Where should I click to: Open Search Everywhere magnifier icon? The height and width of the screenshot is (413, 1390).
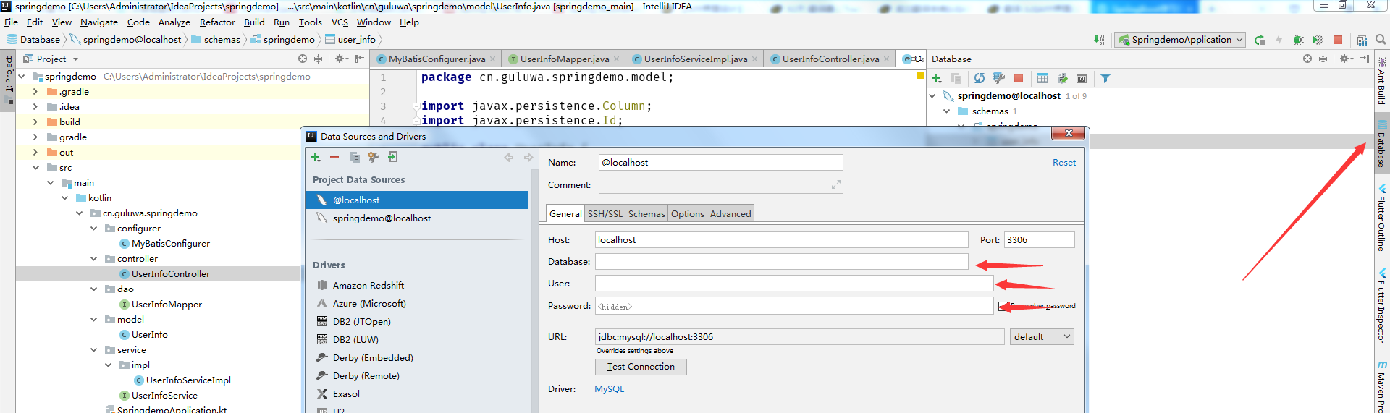coord(1381,40)
